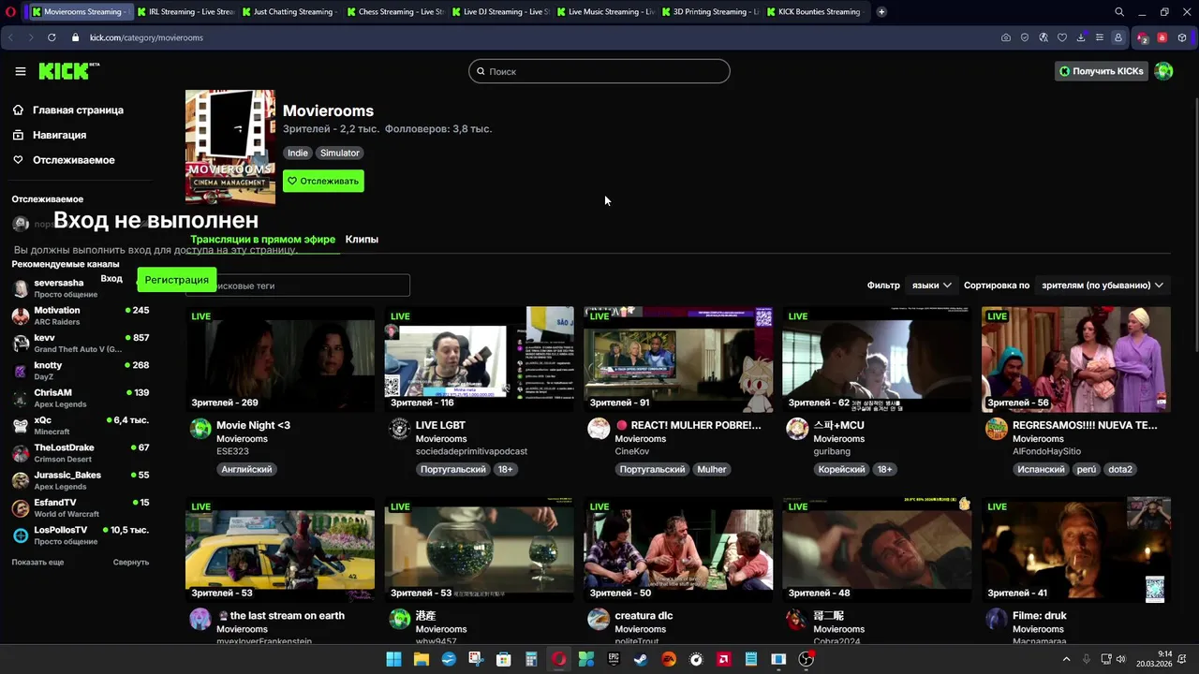
Task: Click CineKov channel avatar
Action: tap(599, 429)
